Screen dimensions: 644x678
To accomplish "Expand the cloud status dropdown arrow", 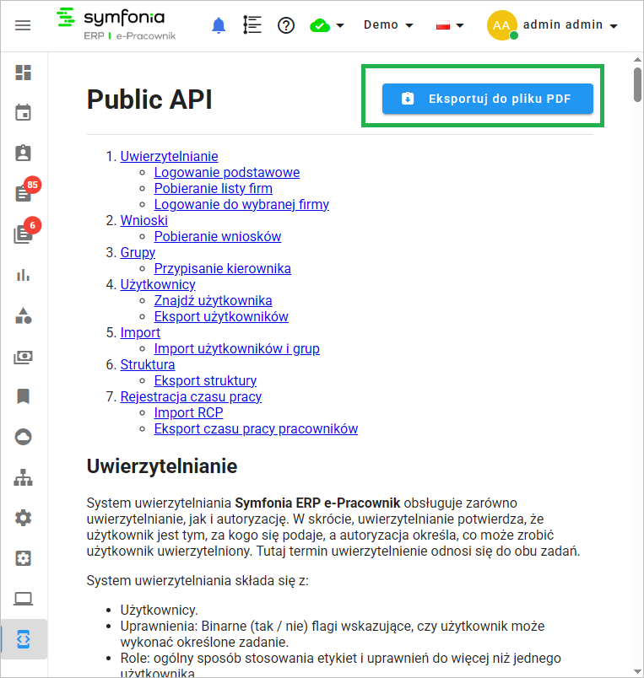I will pos(340,25).
